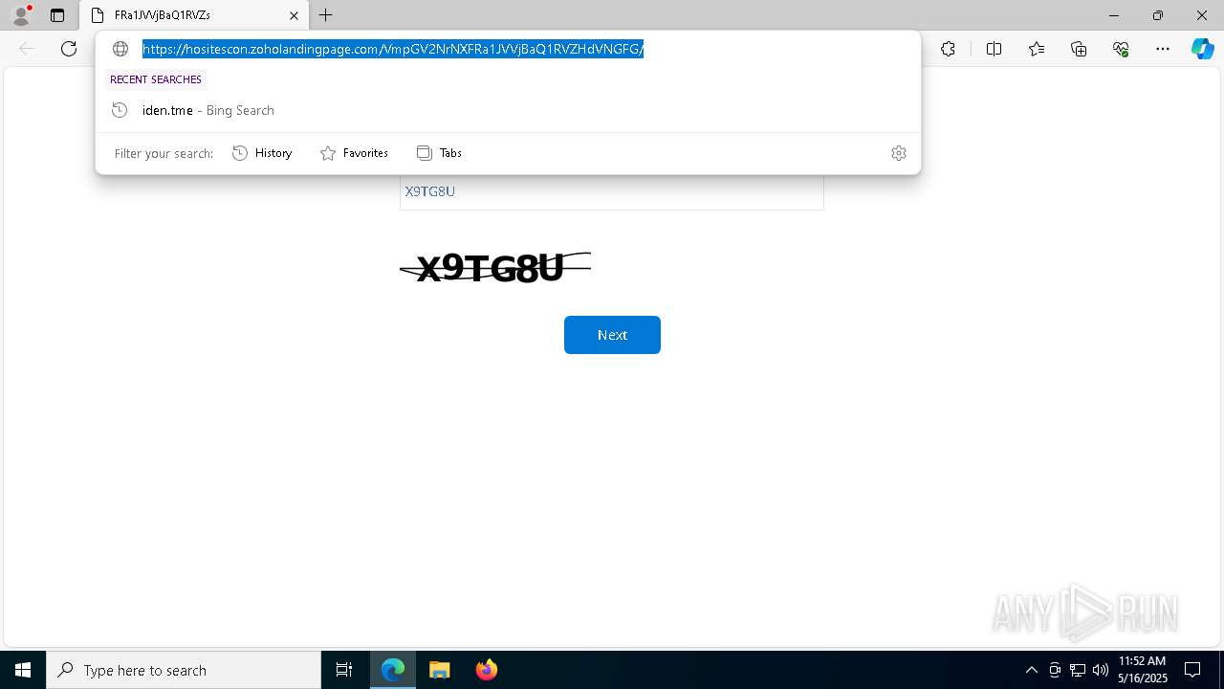
Task: Click the highlighted URL in address bar
Action: click(x=393, y=49)
